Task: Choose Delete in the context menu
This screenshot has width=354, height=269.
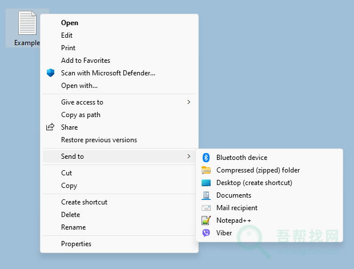Action: 70,215
